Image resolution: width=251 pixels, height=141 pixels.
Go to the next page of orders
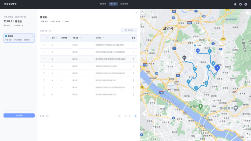click(x=136, y=116)
